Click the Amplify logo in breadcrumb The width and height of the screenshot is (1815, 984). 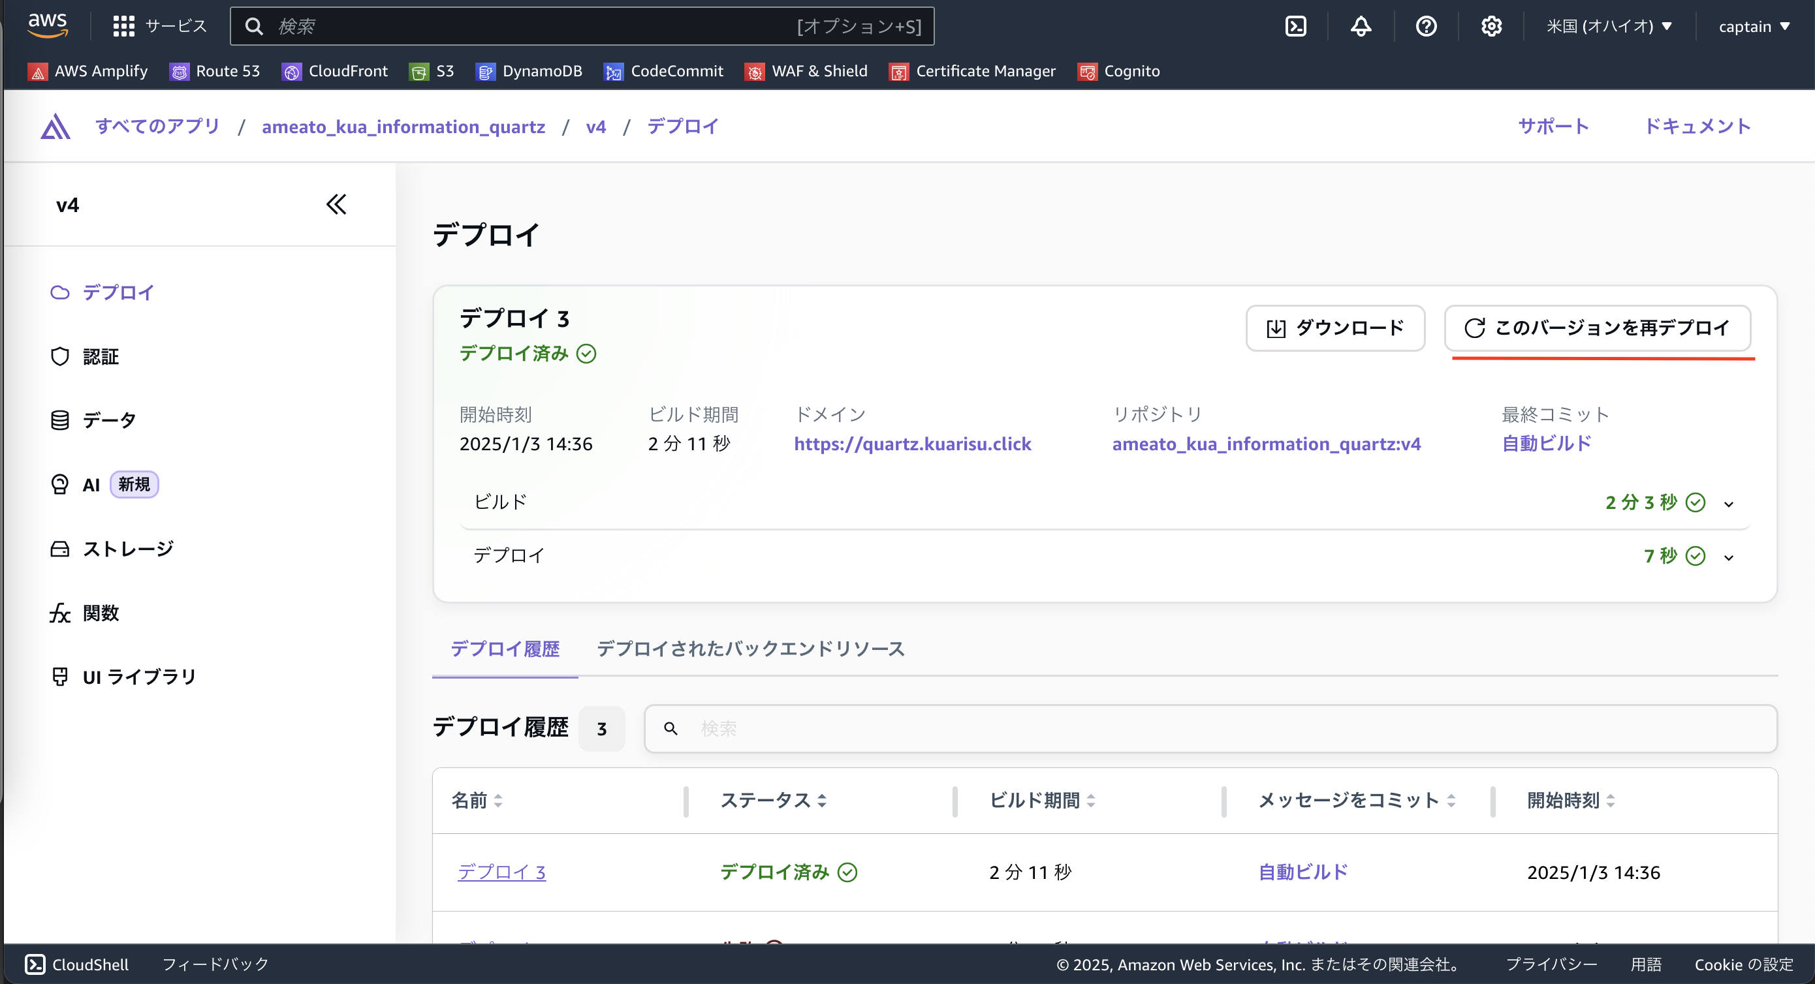55,127
